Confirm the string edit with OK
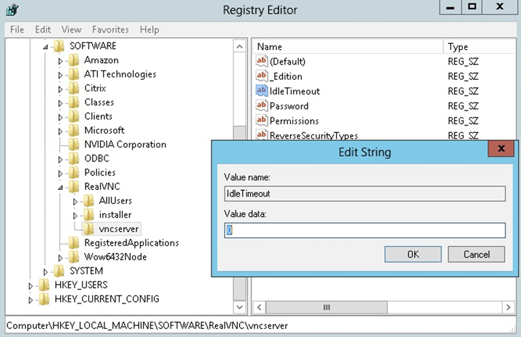 pyautogui.click(x=413, y=254)
